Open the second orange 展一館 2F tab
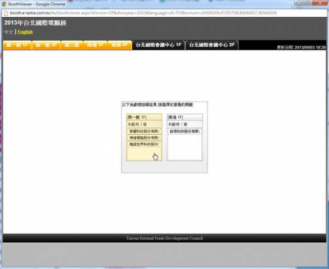 point(46,45)
